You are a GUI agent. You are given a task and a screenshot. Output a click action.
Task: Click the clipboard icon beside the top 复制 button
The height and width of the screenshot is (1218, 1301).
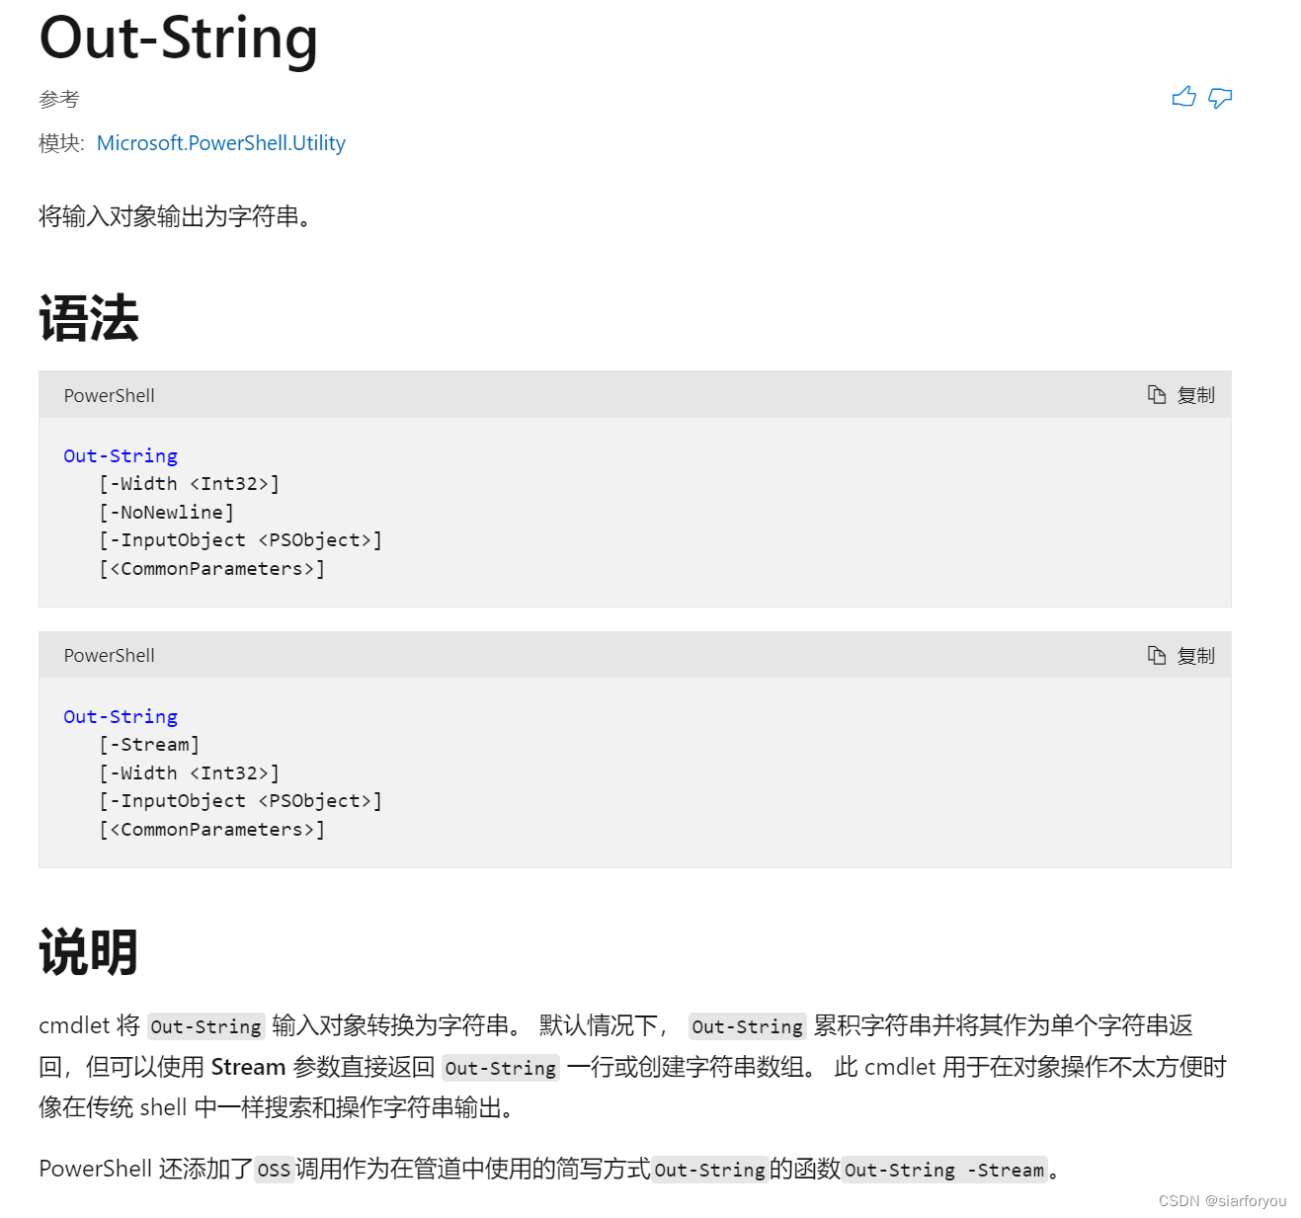(1156, 393)
